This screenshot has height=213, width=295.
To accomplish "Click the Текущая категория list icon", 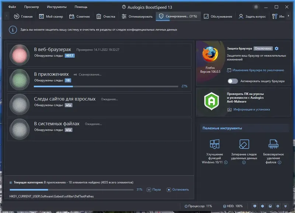I will coord(11,182).
